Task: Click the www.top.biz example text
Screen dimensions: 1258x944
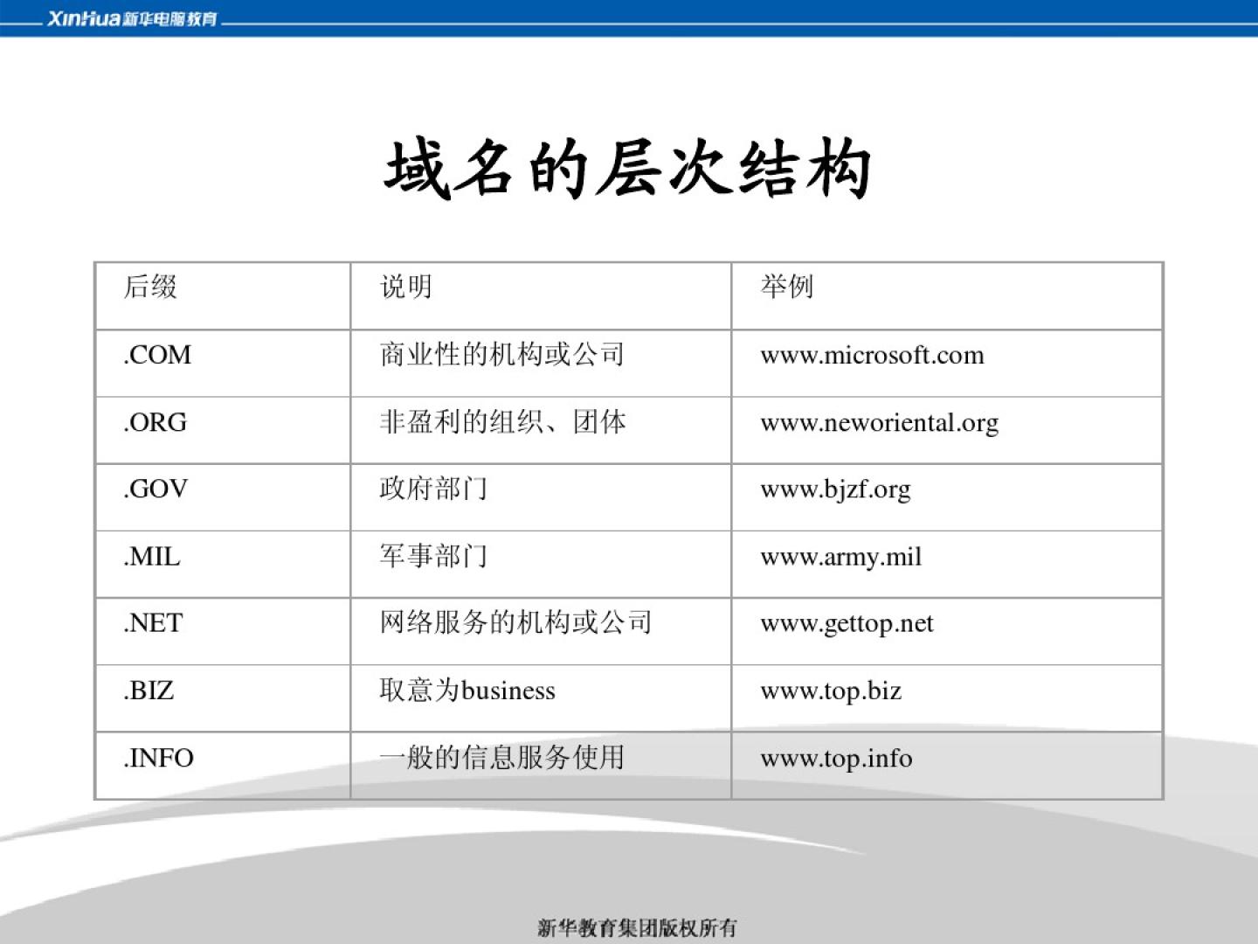Action: pos(831,691)
